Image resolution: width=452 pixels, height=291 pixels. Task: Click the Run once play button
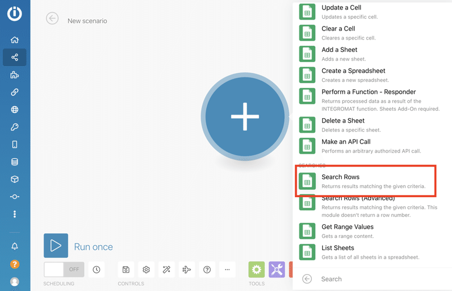[x=56, y=245]
